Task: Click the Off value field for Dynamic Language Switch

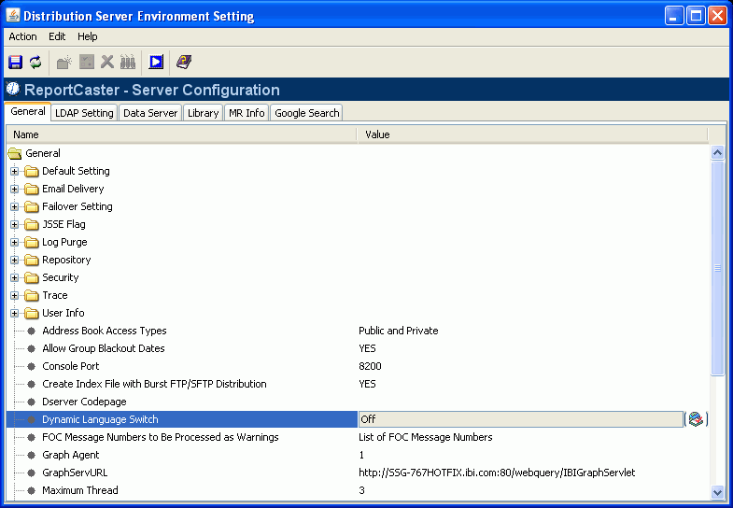Action: pos(521,419)
